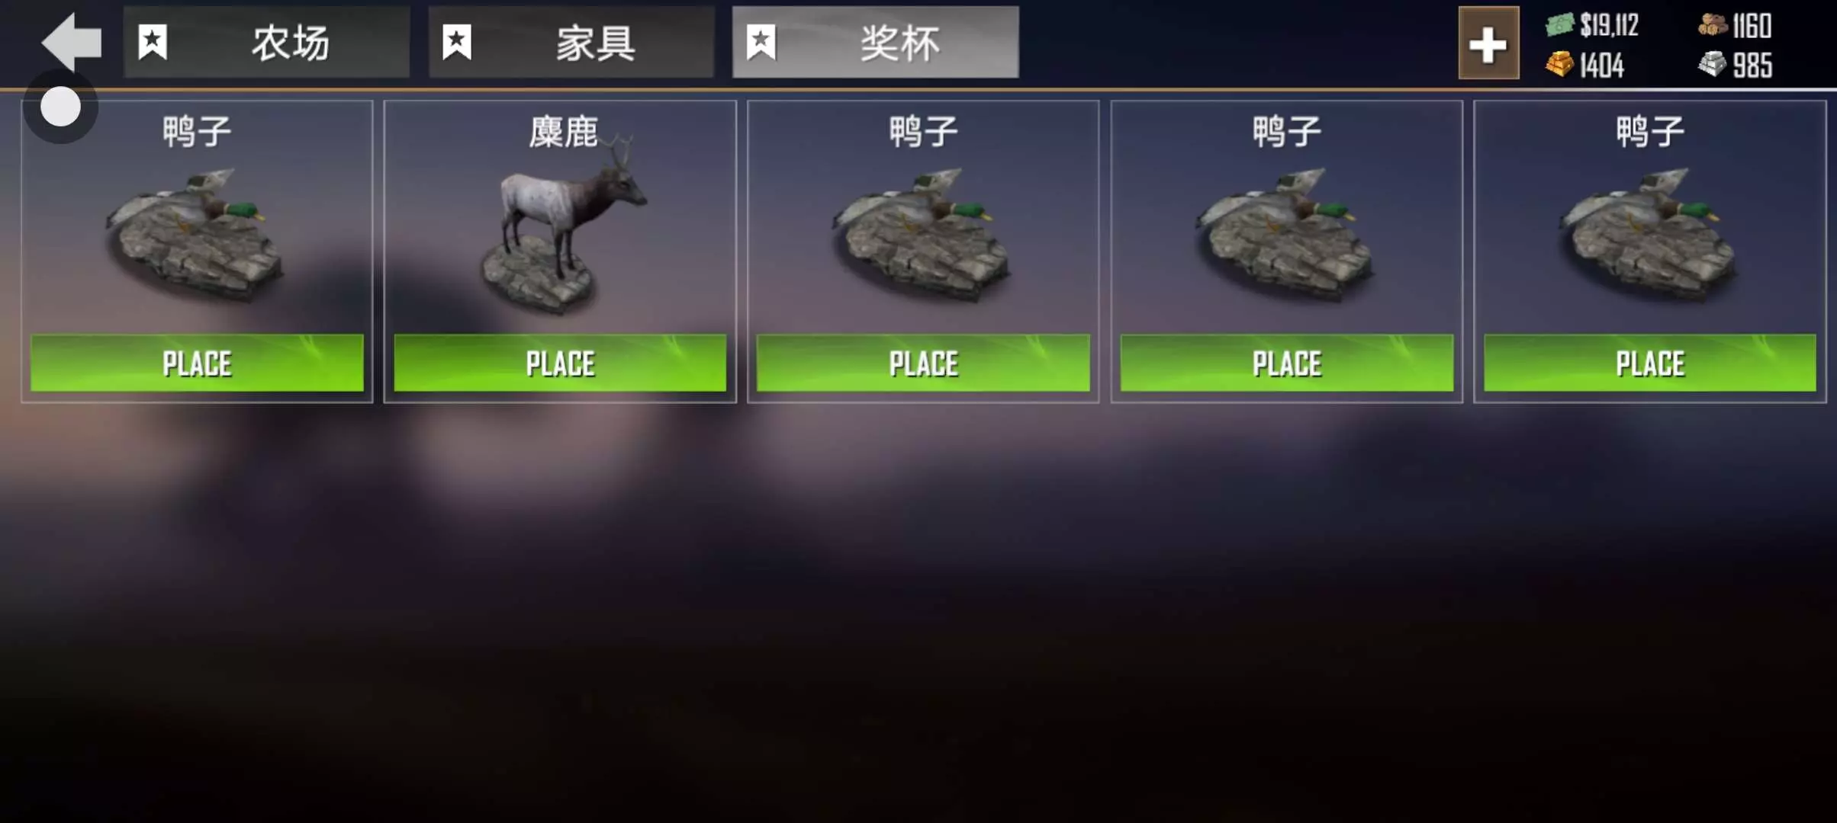Go back using the left arrow icon
This screenshot has width=1837, height=823.
(x=71, y=42)
